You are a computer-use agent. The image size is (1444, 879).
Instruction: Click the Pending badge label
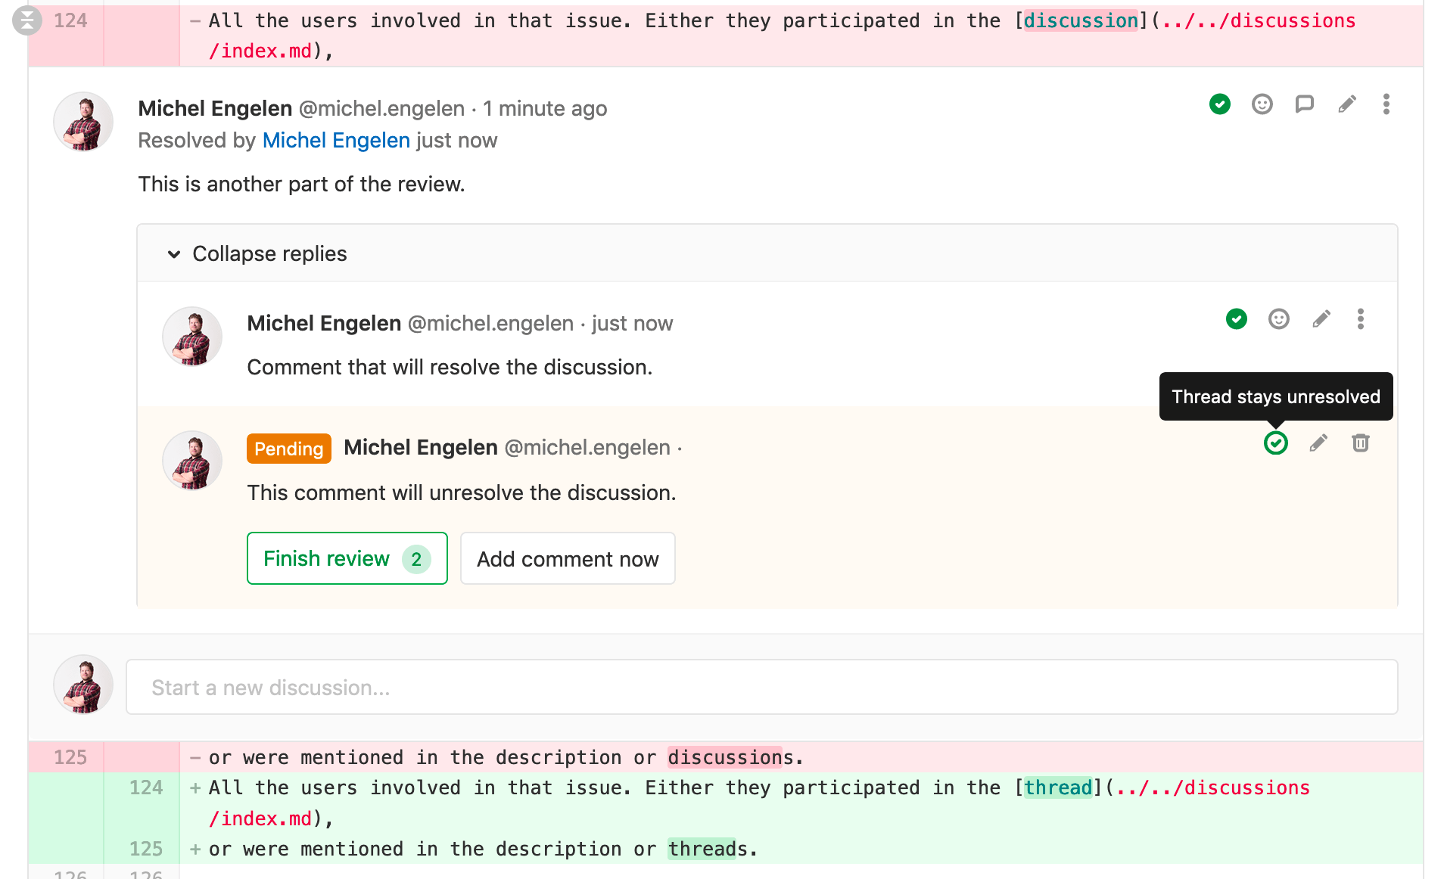[288, 449]
